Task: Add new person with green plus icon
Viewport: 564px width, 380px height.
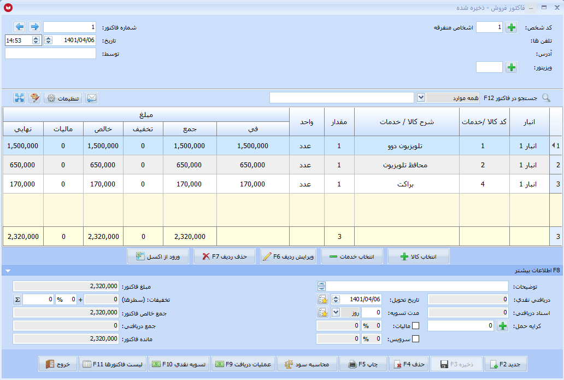Action: [511, 27]
